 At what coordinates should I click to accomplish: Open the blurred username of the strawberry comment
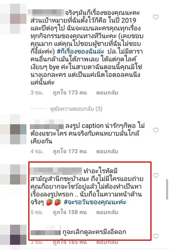pyautogui.click(x=56, y=171)
